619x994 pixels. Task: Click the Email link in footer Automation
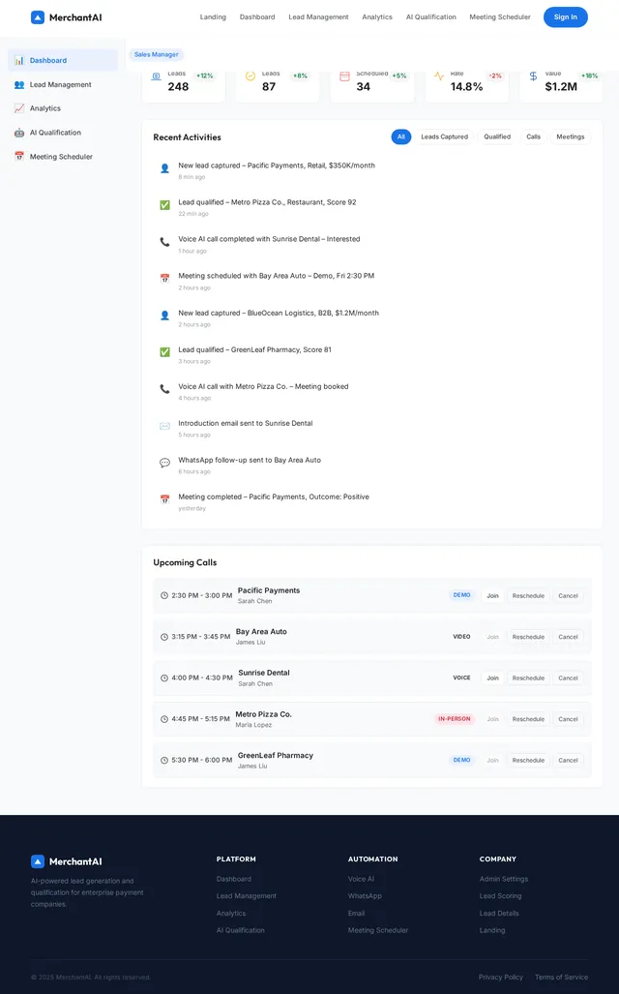click(x=356, y=914)
